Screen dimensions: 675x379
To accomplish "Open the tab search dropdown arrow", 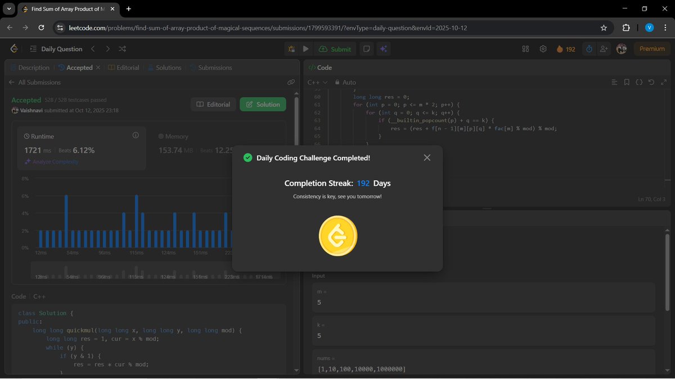I will coord(9,9).
